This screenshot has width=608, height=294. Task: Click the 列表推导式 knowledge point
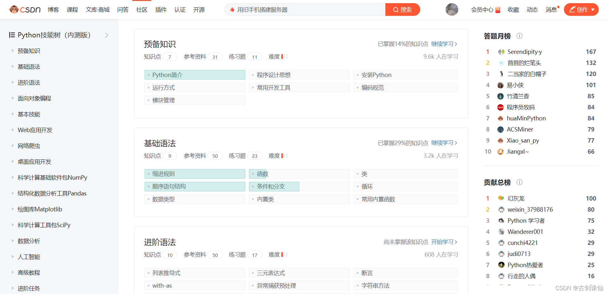195,273
